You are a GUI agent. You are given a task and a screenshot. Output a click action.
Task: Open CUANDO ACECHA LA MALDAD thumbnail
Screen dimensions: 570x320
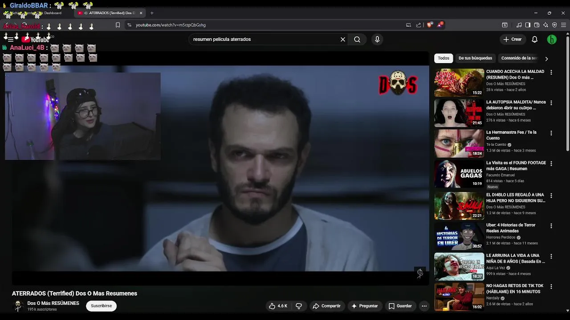[x=459, y=83]
